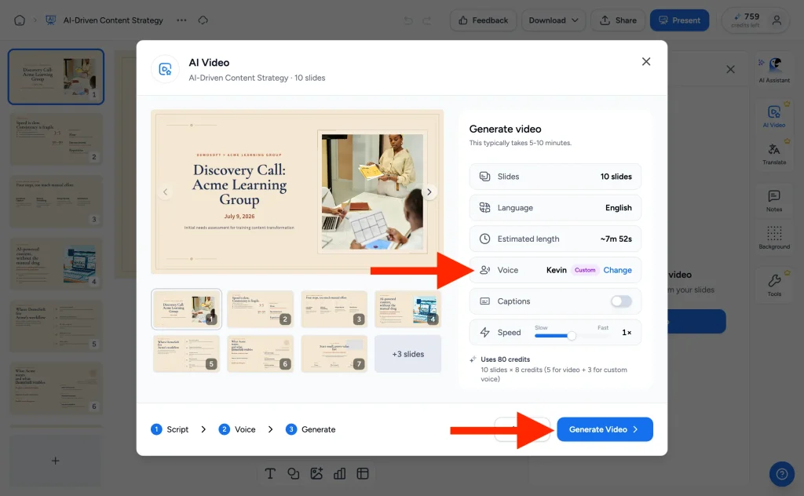Insert a chart from bottom toolbar
This screenshot has width=804, height=496.
pos(339,473)
